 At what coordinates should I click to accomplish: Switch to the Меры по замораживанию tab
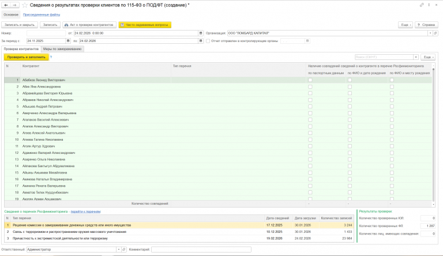pos(62,49)
